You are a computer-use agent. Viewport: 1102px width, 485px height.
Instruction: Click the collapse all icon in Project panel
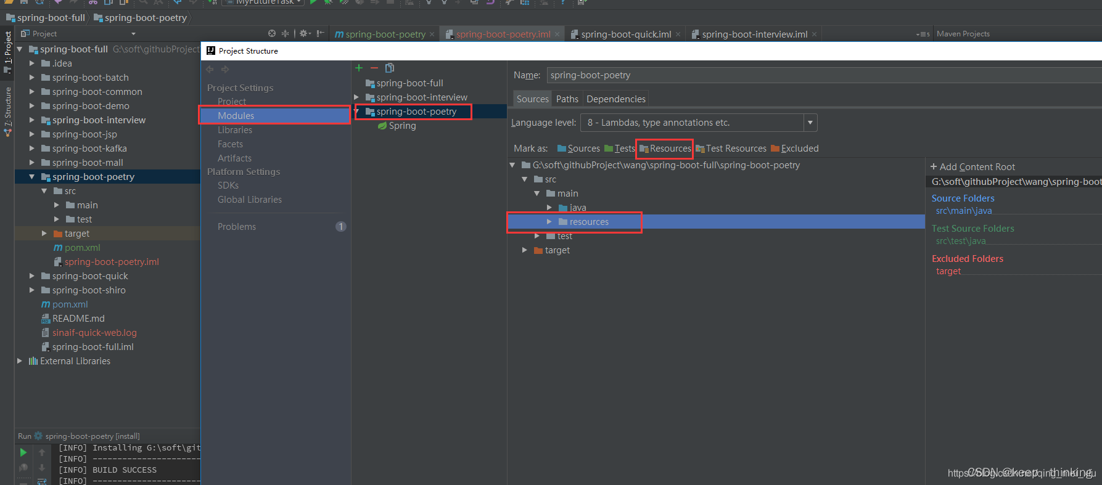tap(285, 33)
